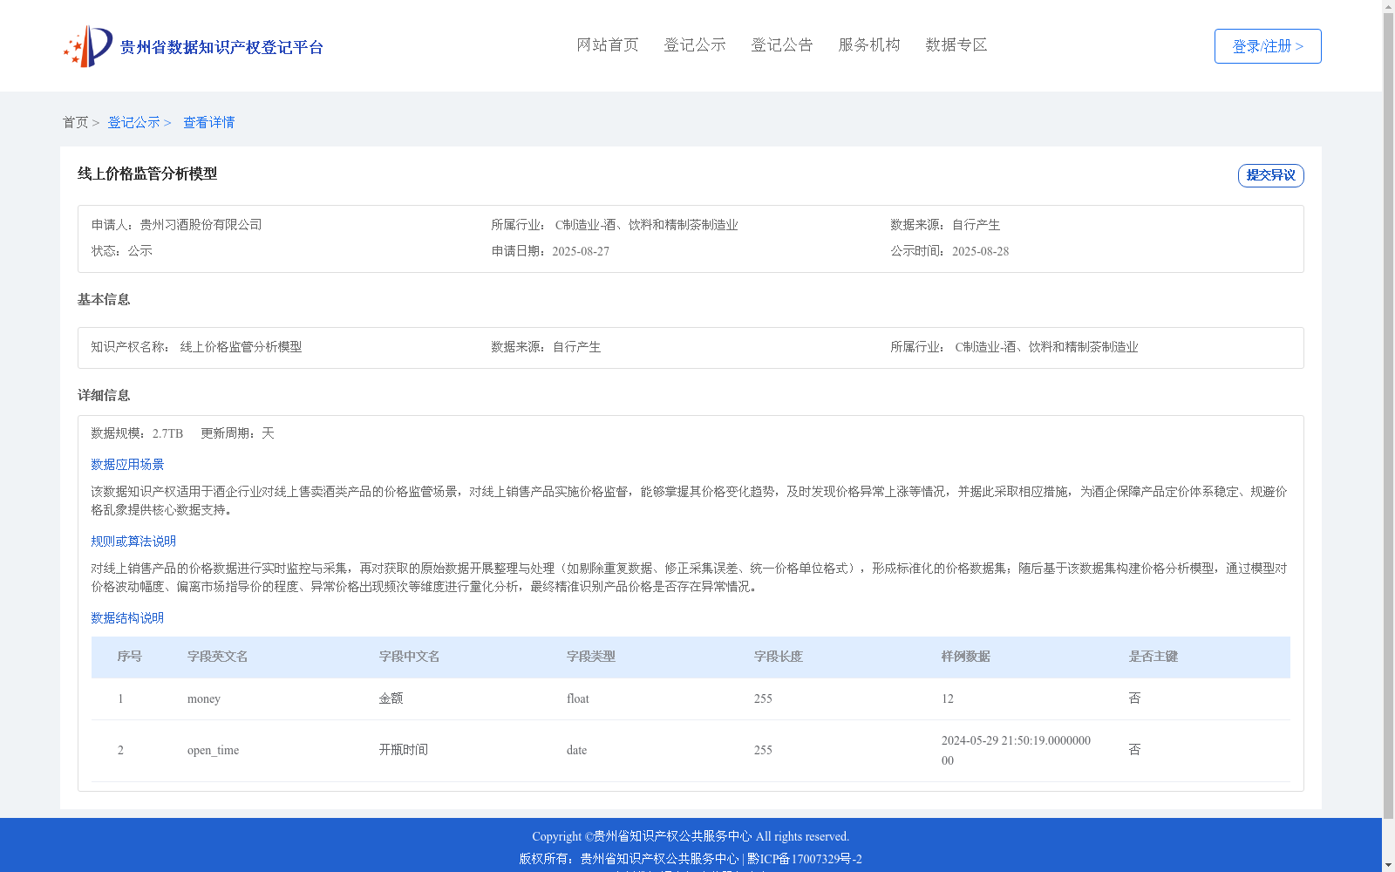Screen dimensions: 1395x872
Task: Click the 字段长度 column header
Action: (x=779, y=657)
